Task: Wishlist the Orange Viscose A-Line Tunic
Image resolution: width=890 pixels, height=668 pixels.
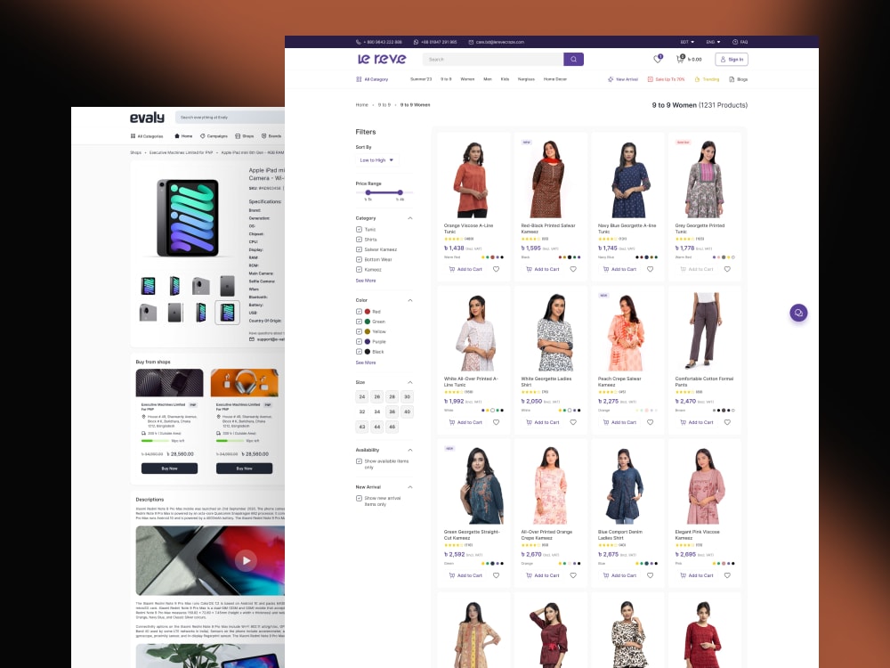Action: tap(496, 269)
